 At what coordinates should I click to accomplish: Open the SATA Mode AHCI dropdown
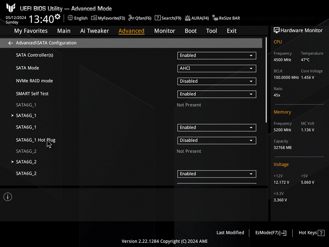[x=216, y=68]
